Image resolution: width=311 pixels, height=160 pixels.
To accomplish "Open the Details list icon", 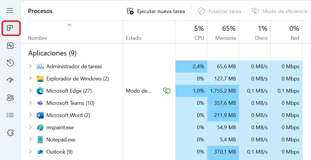I will coord(10,115).
